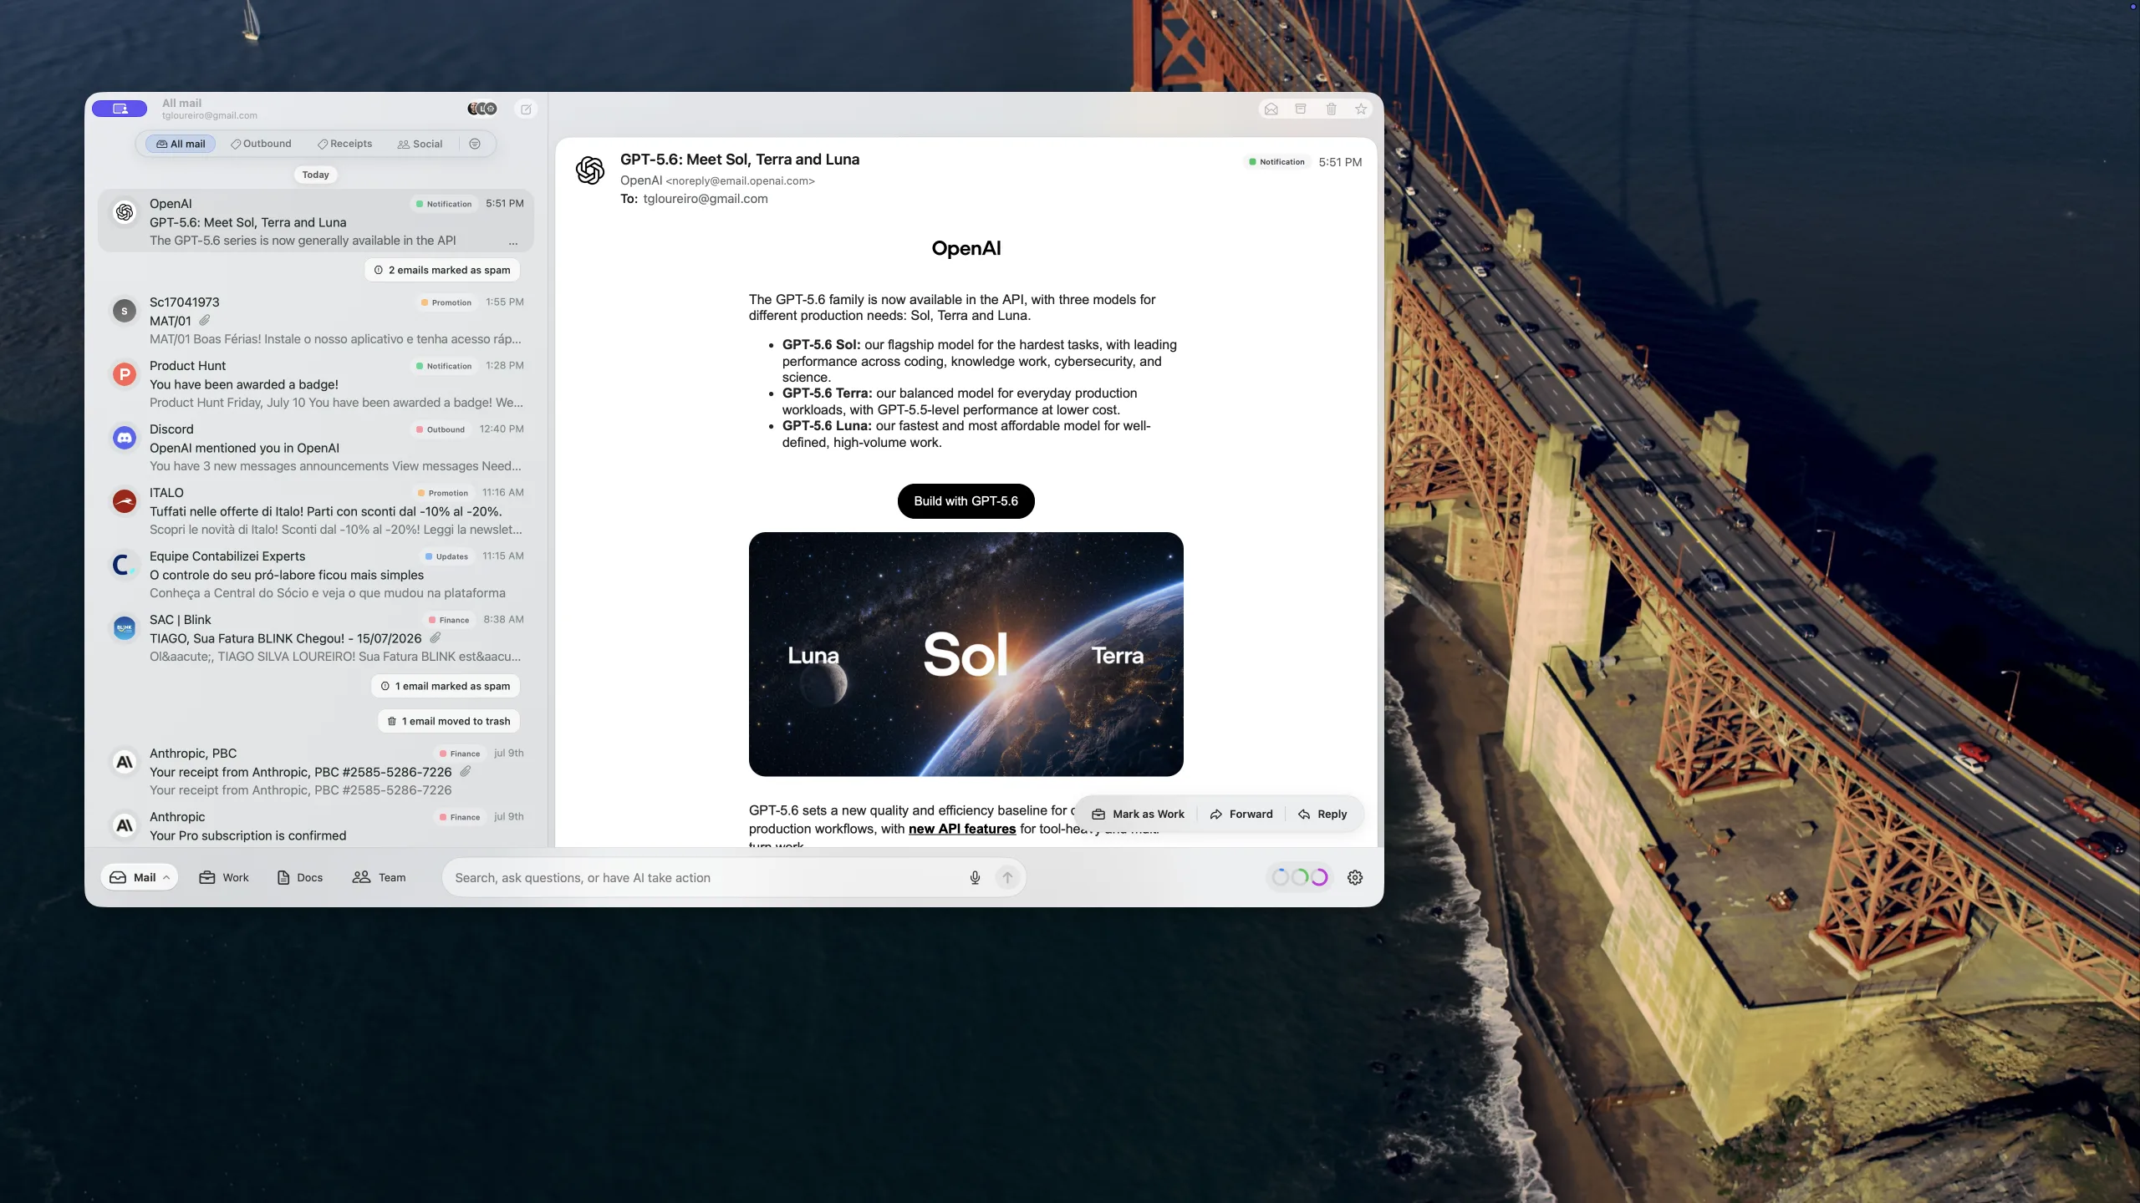The image size is (2140, 1203).
Task: Click the send arrow in the search bar
Action: (x=1007, y=877)
